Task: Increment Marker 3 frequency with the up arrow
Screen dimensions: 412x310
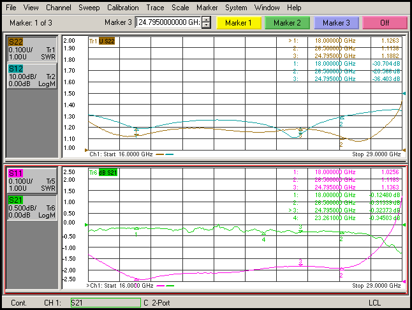Action: tap(205, 20)
